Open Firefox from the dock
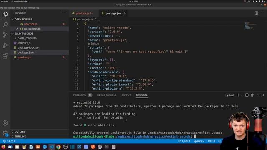267x150 pixels. (3, 147)
